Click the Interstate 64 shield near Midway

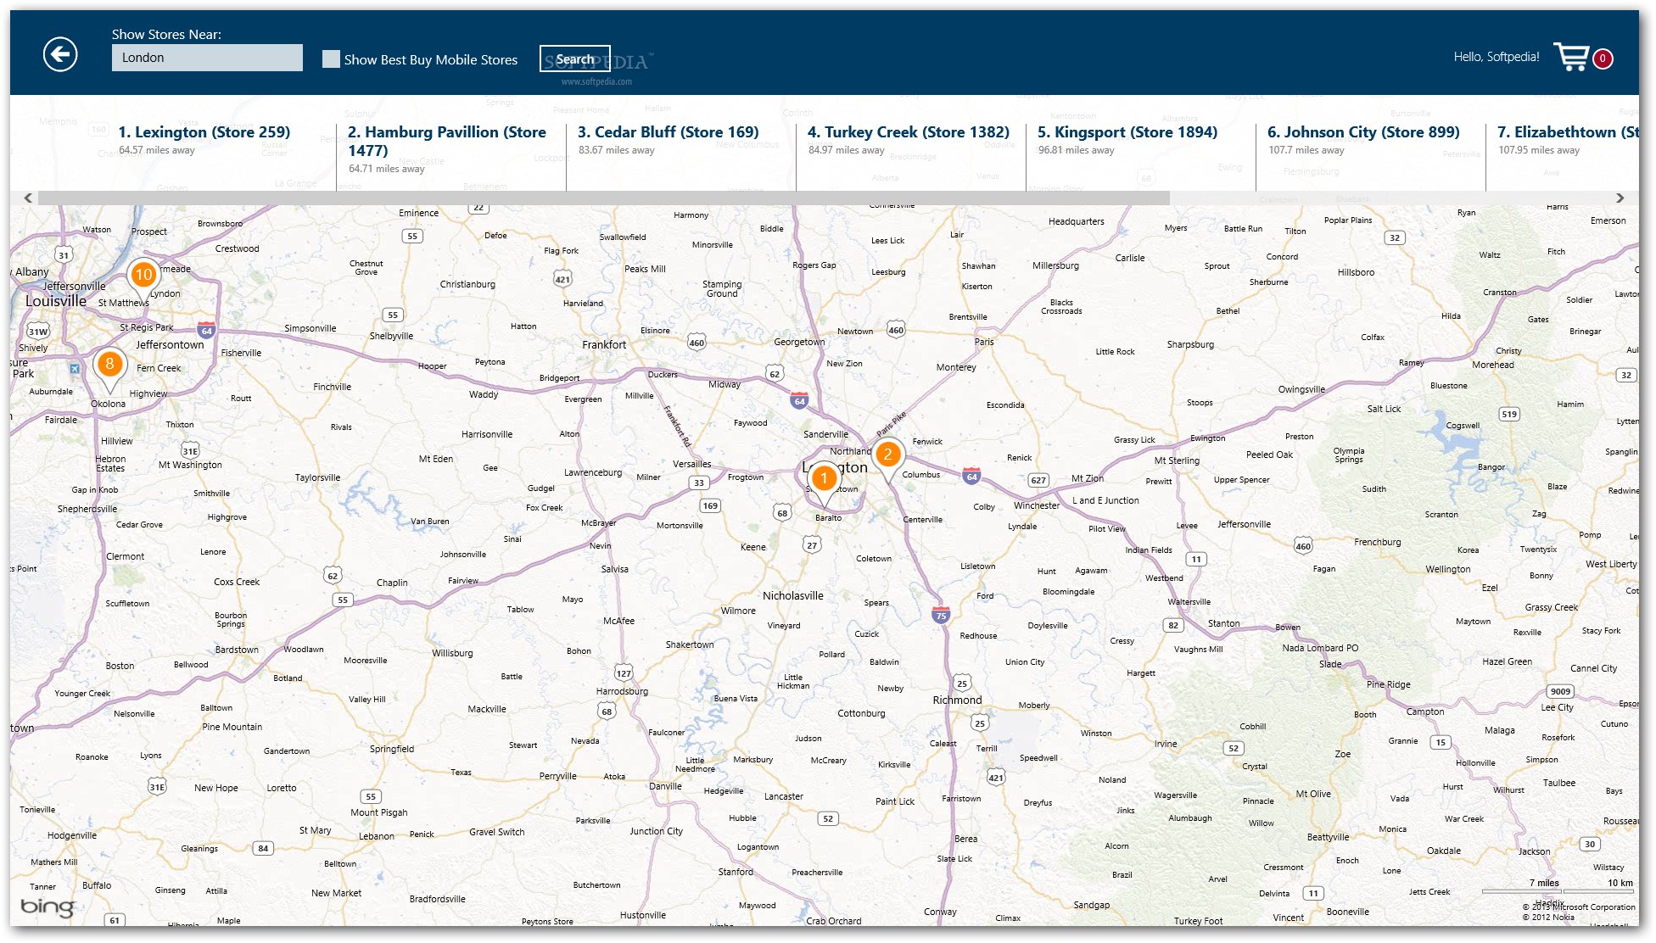(x=799, y=400)
